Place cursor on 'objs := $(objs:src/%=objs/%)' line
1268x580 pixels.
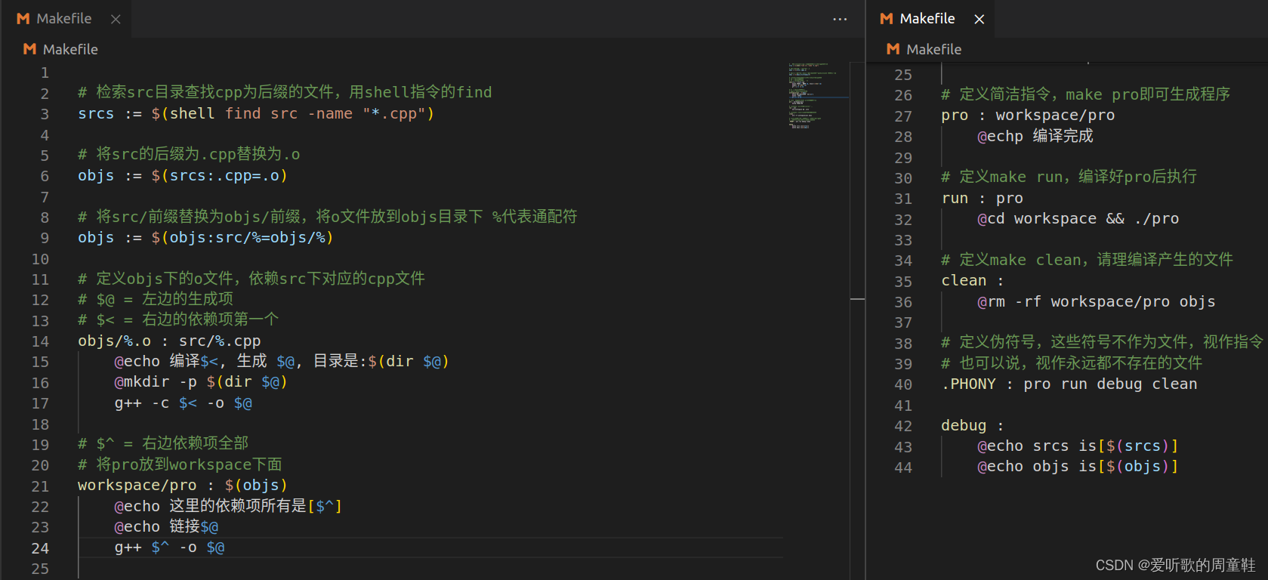point(205,238)
